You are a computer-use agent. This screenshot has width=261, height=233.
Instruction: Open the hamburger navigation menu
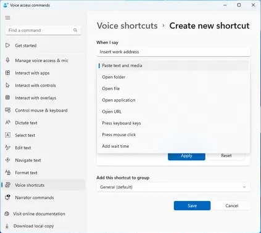click(x=7, y=18)
